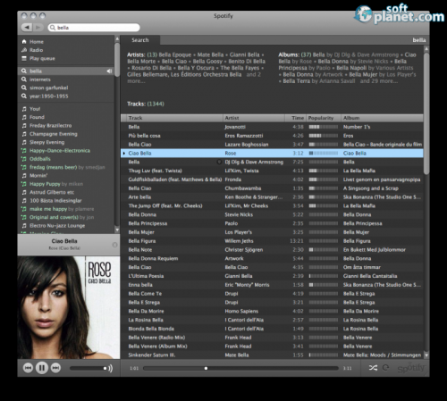Click the track list vertical scrollbar
This screenshot has width=447, height=401.
click(x=426, y=113)
